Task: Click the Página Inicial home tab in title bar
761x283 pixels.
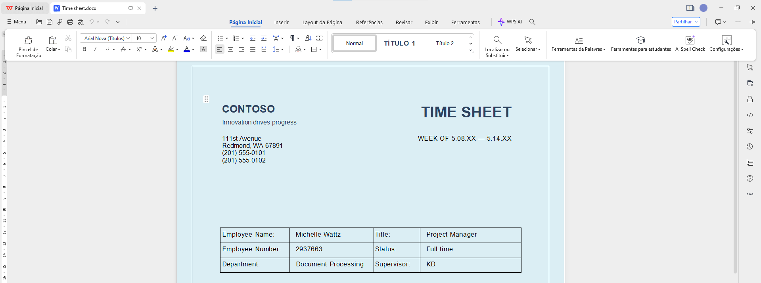Action: pos(26,8)
